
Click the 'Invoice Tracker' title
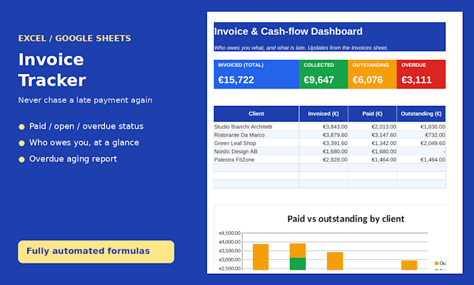point(52,70)
